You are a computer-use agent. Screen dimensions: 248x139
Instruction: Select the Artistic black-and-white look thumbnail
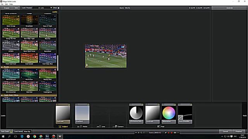click(x=11, y=46)
